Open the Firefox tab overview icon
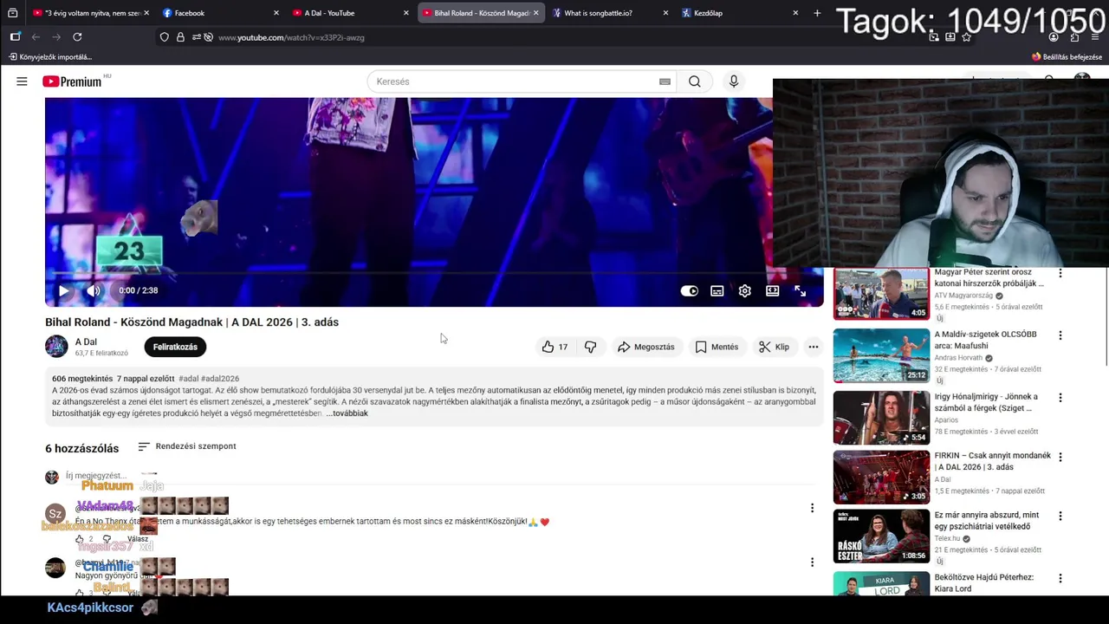The image size is (1109, 624). pyautogui.click(x=12, y=13)
